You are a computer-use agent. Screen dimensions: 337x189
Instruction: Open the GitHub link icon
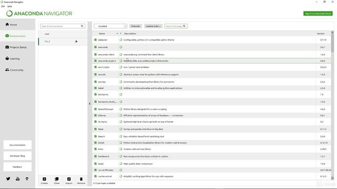[x=27, y=178]
